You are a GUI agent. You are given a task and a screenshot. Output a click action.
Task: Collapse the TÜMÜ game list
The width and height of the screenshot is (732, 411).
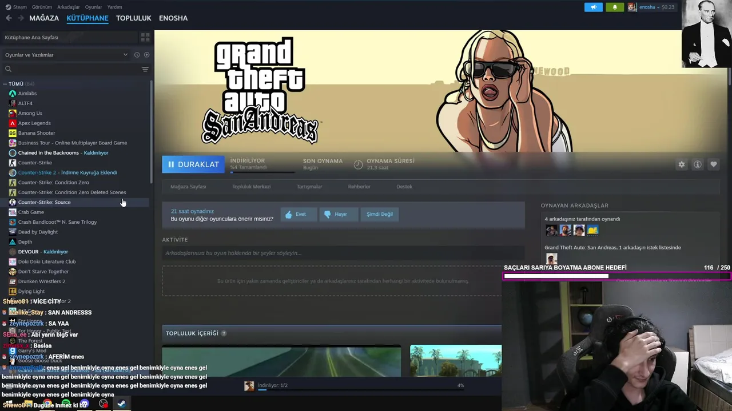(x=5, y=84)
